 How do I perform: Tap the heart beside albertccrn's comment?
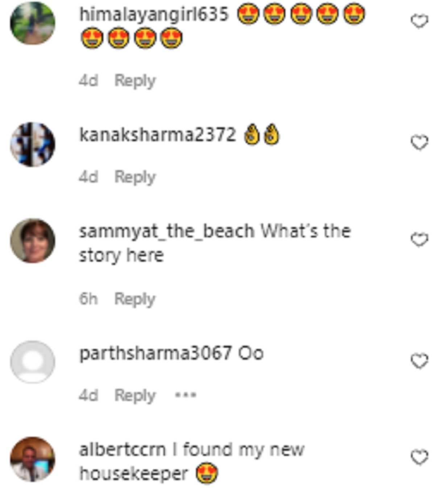click(419, 457)
